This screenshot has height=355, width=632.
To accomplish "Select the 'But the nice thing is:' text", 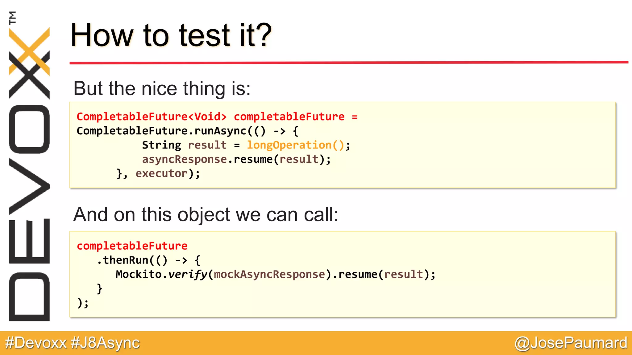I will coord(162,88).
